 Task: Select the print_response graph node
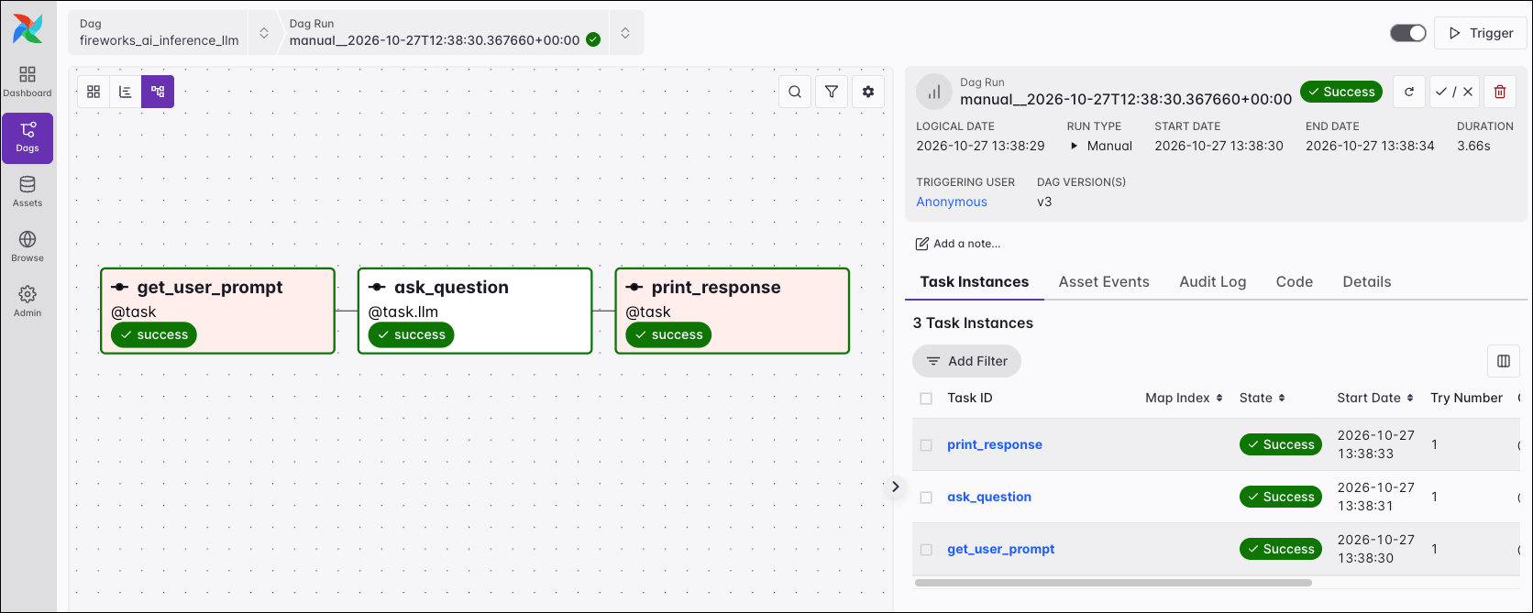733,311
